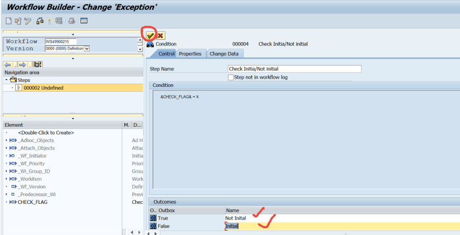Select the _Wf_Initiator element name
Screen dimensions: 460x235
pos(32,156)
